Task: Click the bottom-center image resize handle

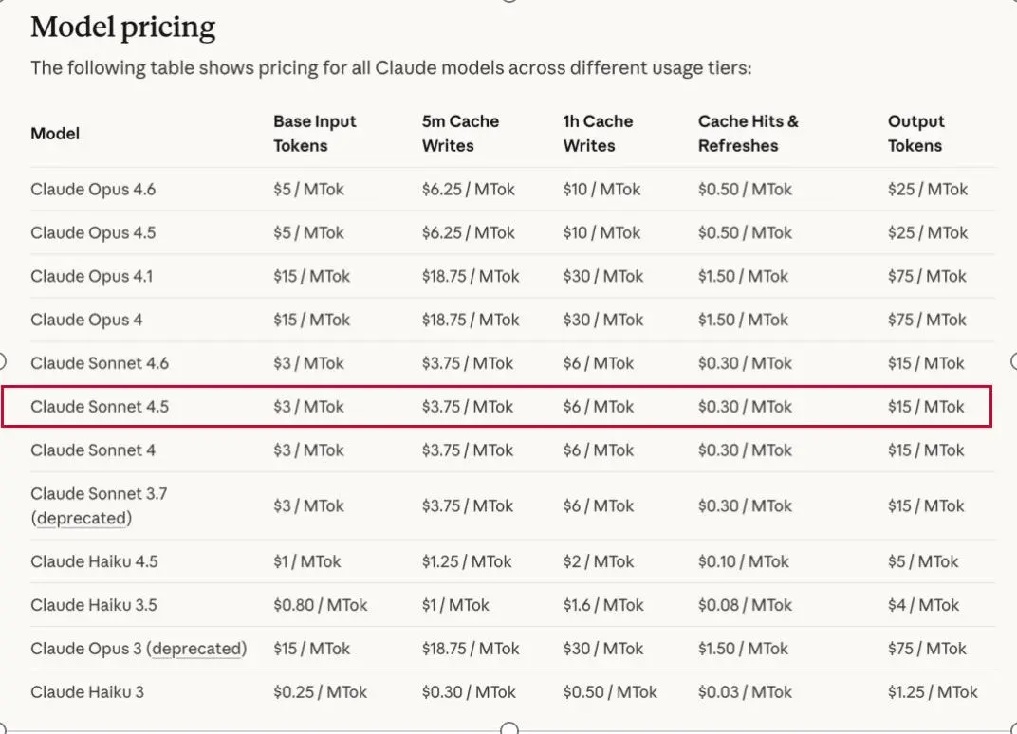Action: (509, 729)
